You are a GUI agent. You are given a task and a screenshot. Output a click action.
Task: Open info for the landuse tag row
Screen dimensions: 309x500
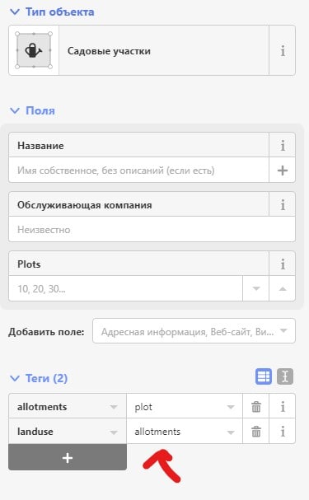point(283,432)
